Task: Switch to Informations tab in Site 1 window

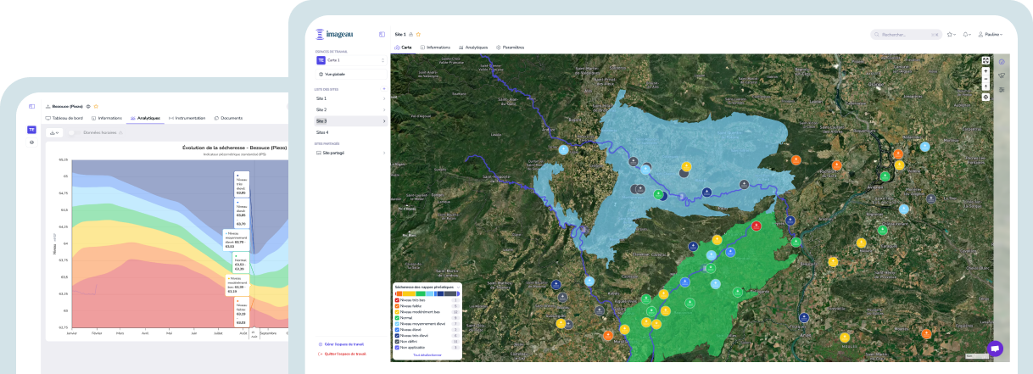Action: click(435, 47)
